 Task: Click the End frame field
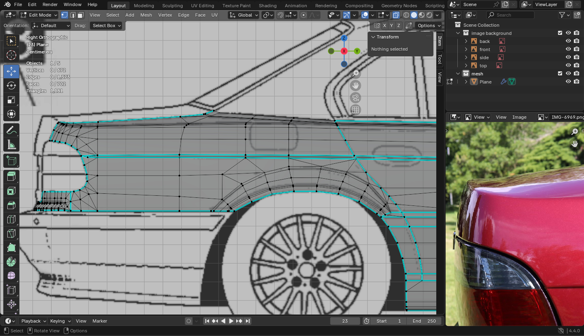425,321
